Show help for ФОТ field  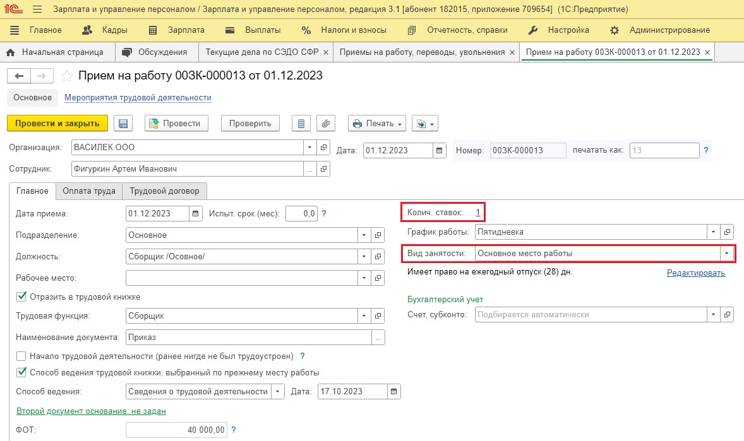point(234,430)
